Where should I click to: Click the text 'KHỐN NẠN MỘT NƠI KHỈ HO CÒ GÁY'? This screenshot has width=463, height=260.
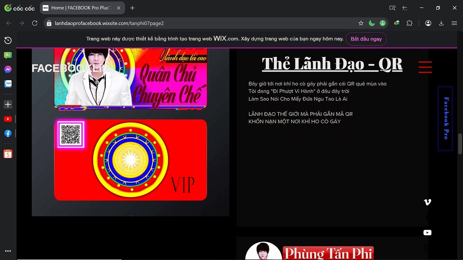[x=294, y=122]
